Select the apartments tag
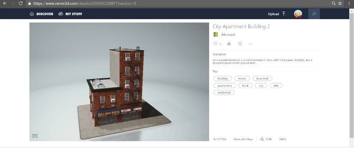 pos(225,86)
